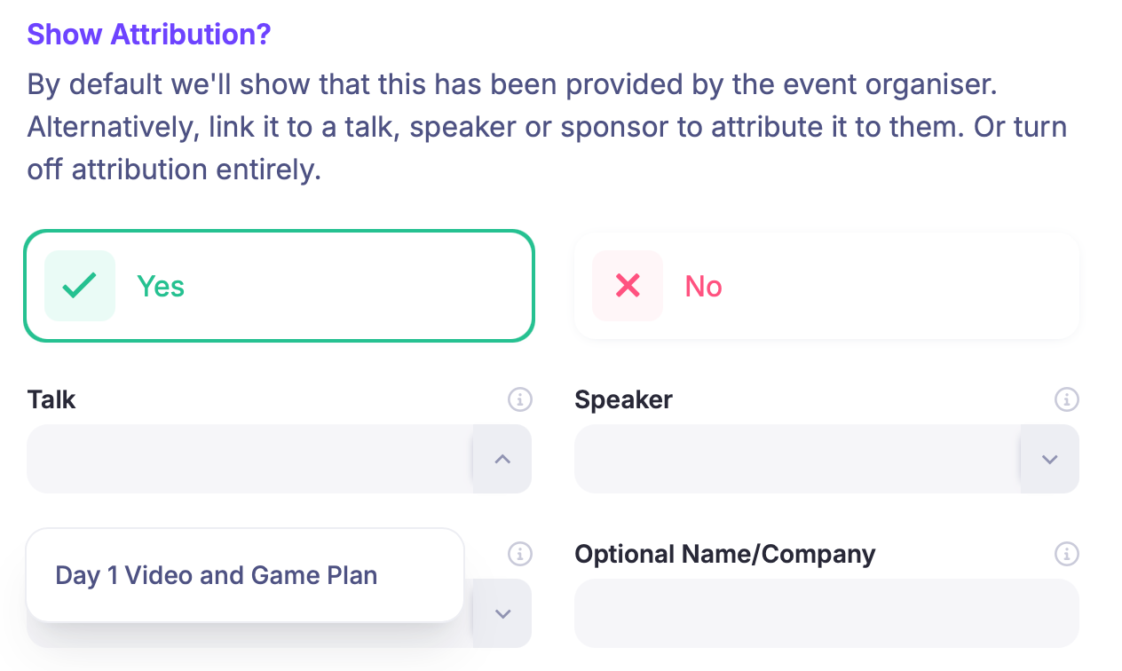Click inside the Talk search field
Viewport: 1122px width, 671px height.
pyautogui.click(x=249, y=459)
